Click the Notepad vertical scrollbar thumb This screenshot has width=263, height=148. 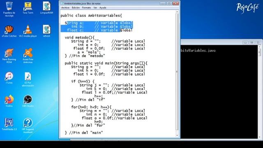[177, 72]
